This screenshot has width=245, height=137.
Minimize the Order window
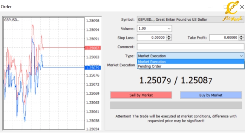(210, 7)
